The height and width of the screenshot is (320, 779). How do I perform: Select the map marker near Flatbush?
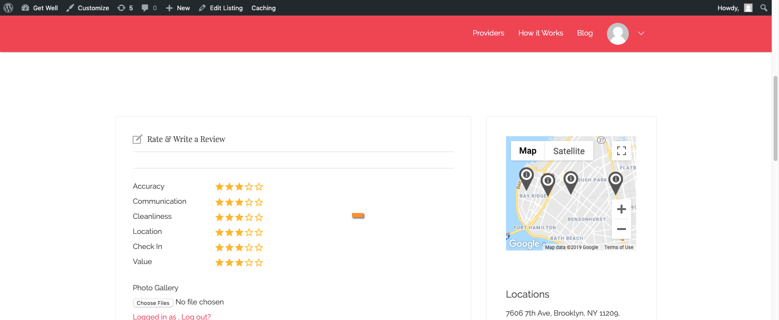pyautogui.click(x=616, y=182)
